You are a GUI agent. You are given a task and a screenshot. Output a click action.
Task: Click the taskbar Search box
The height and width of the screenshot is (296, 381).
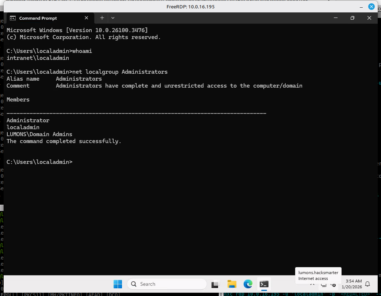[167, 284]
